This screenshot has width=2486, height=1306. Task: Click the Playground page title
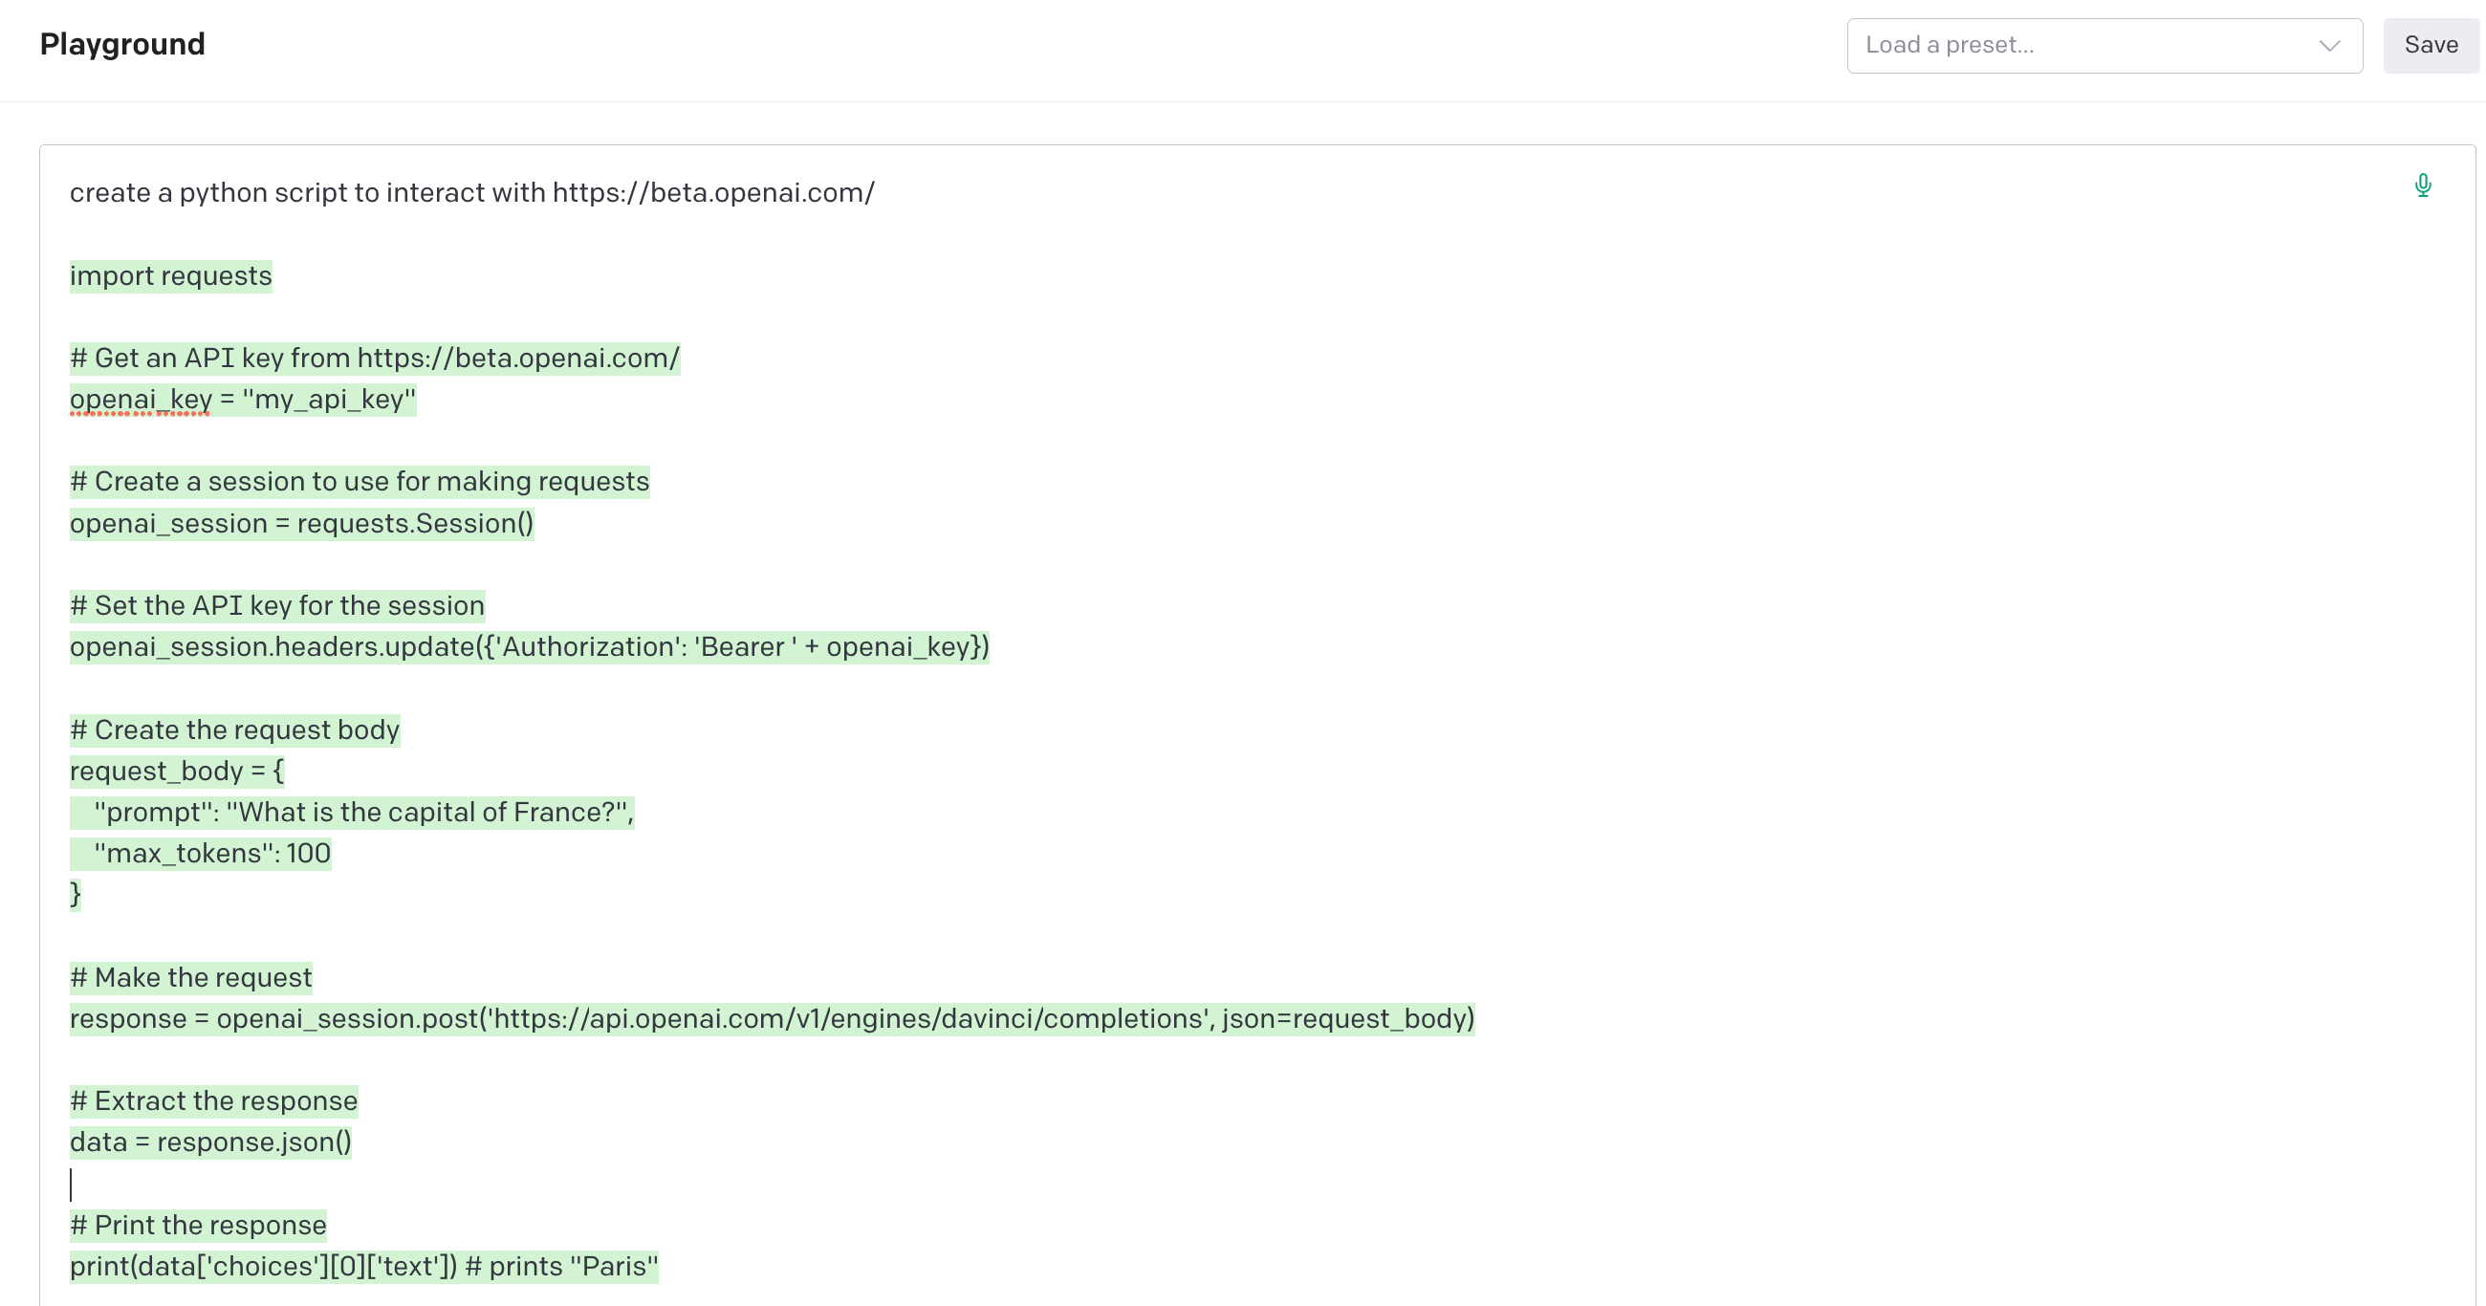coord(121,44)
